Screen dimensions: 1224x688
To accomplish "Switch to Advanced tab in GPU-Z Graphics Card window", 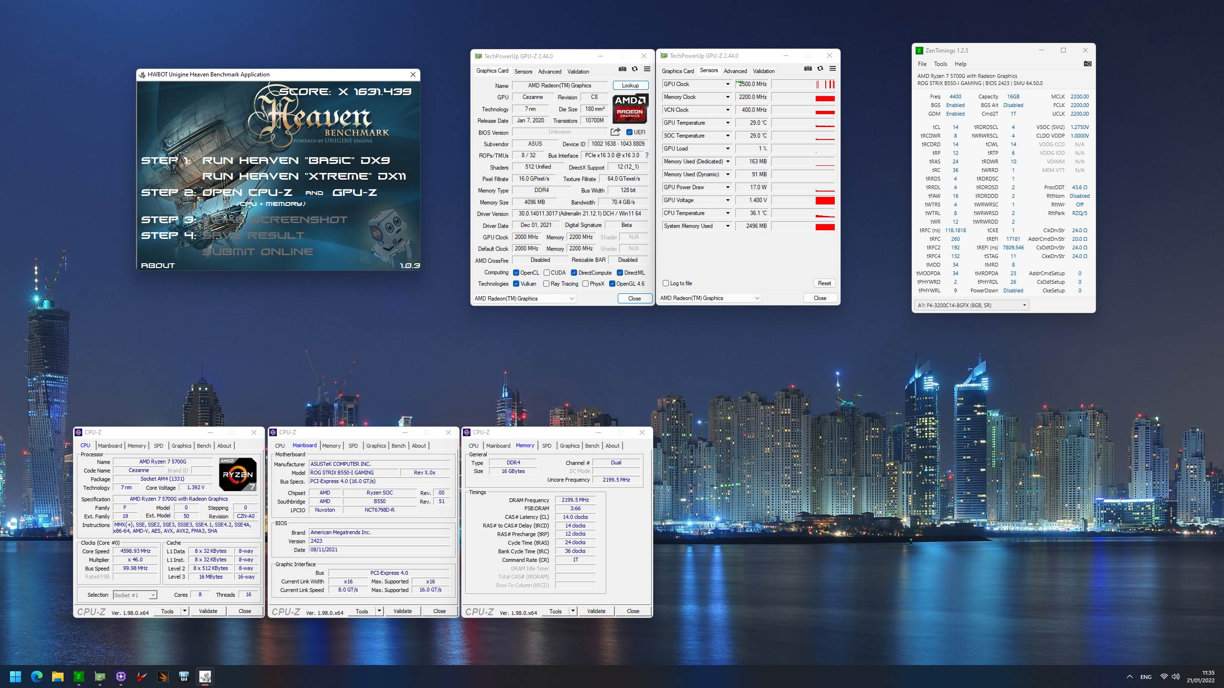I will click(x=550, y=72).
